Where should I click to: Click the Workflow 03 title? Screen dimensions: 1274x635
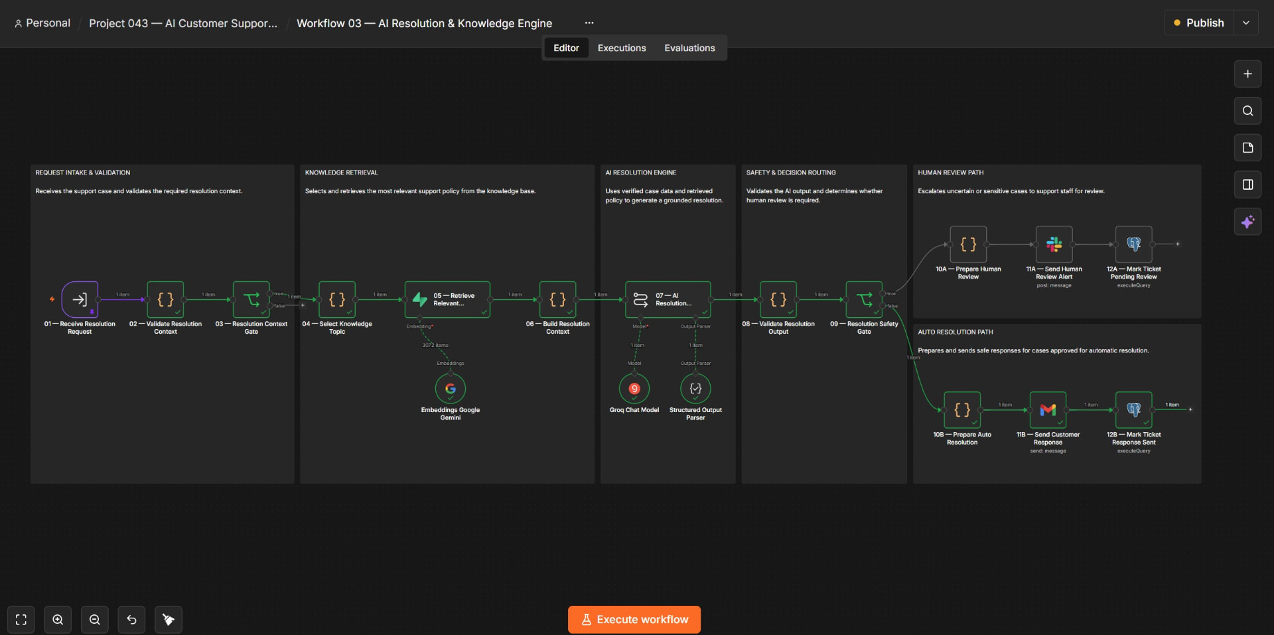click(x=424, y=23)
